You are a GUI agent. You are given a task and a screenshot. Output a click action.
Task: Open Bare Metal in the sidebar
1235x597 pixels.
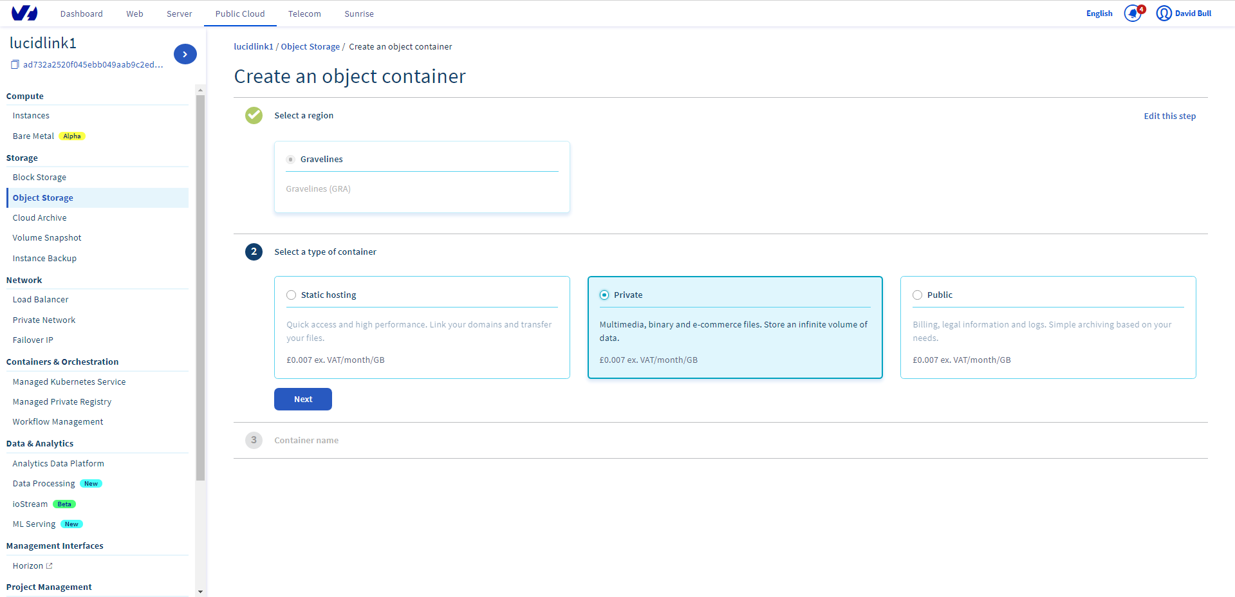(x=33, y=136)
